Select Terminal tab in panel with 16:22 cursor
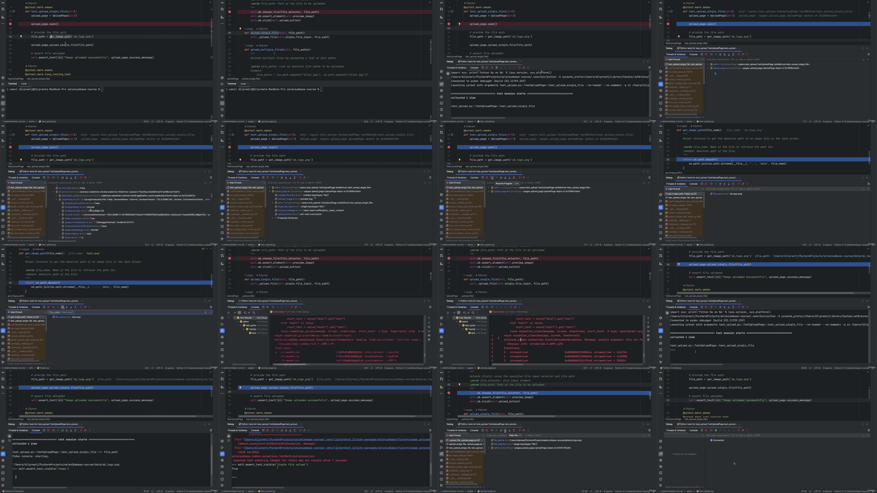 [x=13, y=84]
